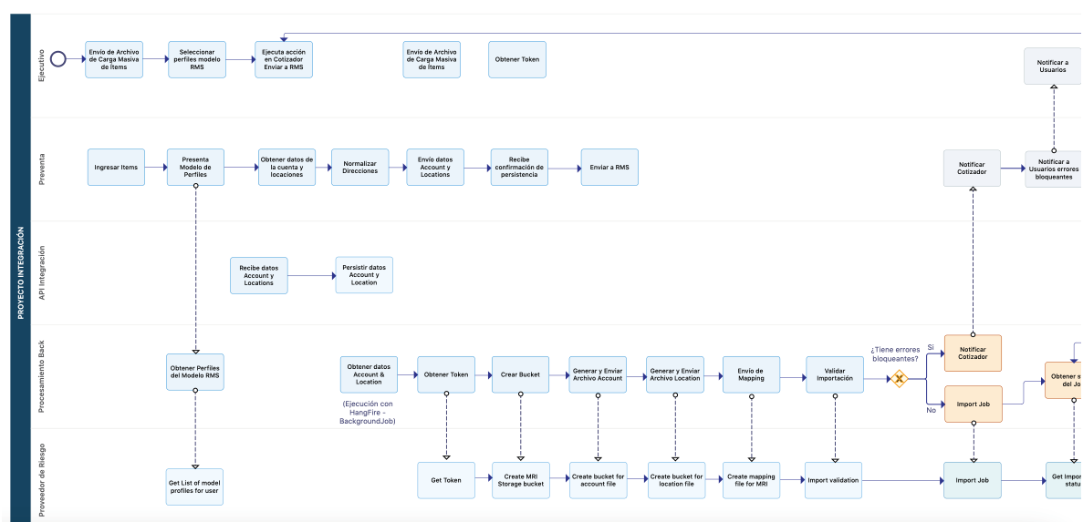The width and height of the screenshot is (1083, 522).
Task: Select the Normalizar Direcciones node
Action: click(359, 168)
